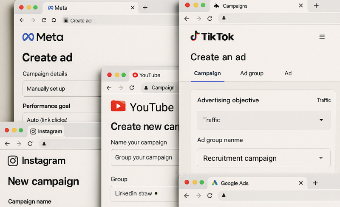
Task: Go back in the YouTube window
Action: tap(109, 88)
